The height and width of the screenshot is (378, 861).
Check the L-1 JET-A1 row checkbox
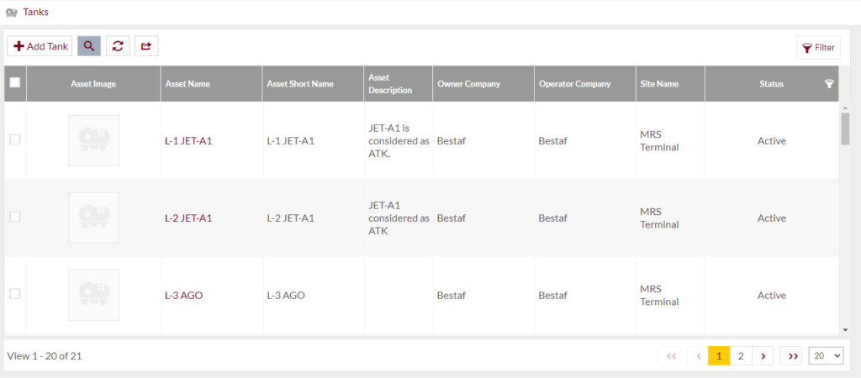[x=15, y=139]
